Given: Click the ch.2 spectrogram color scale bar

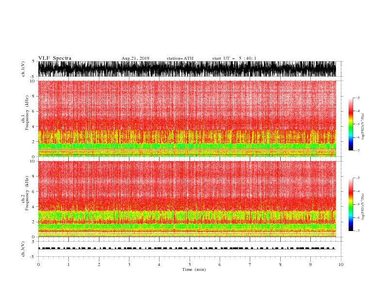Looking at the screenshot, I should point(351,204).
